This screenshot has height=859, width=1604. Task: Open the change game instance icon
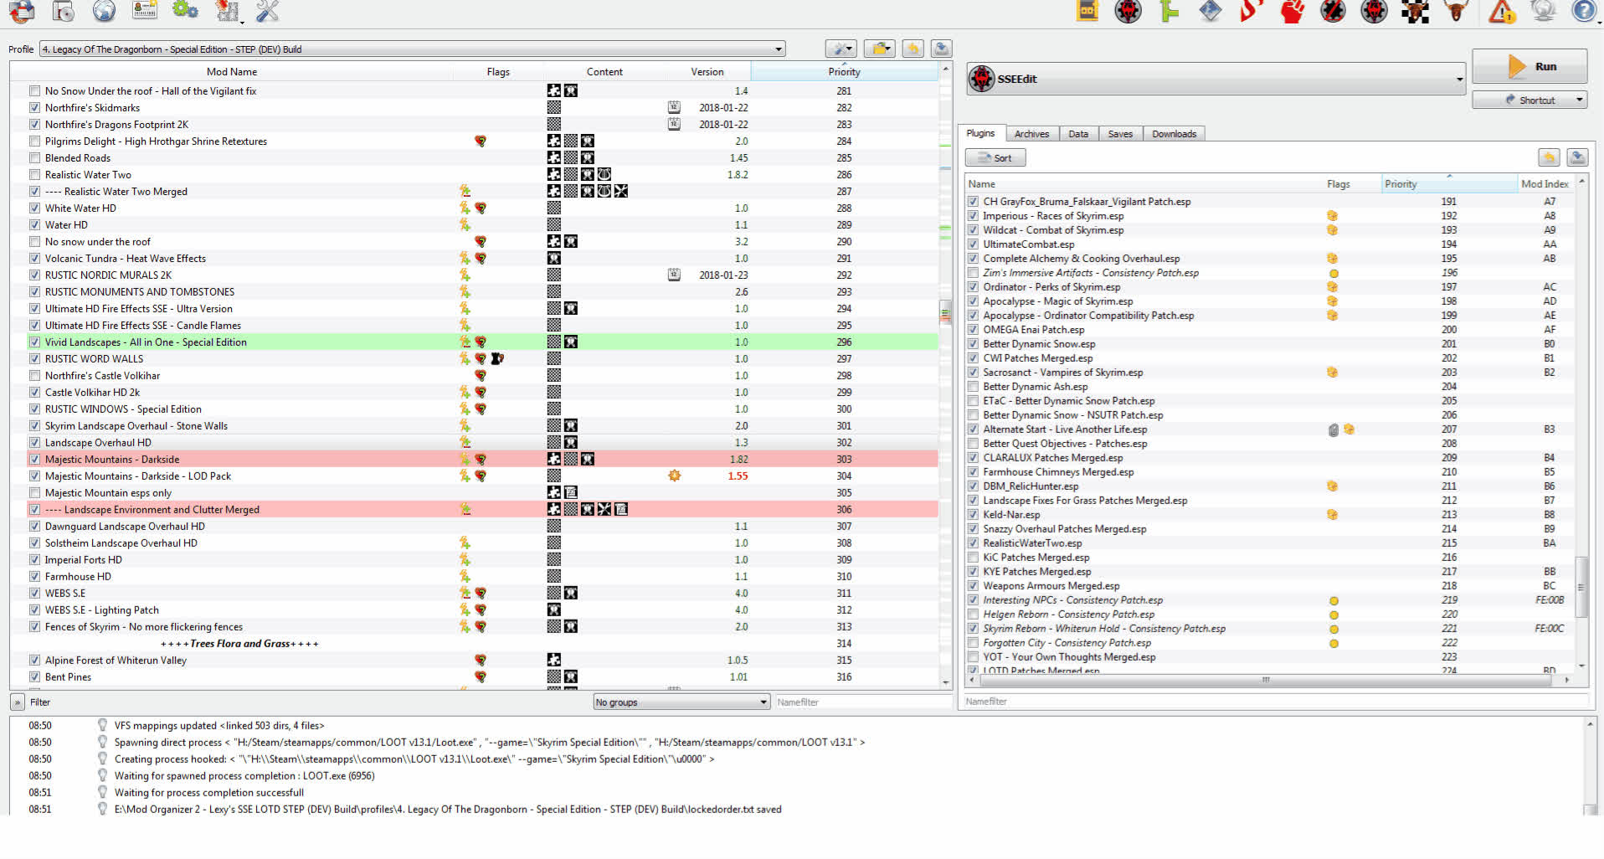21,11
